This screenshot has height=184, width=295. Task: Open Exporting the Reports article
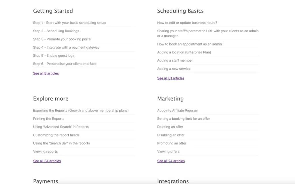point(81,111)
